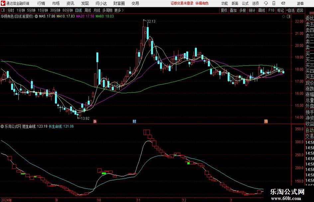Click the diamond icon at chart top right

pyautogui.click(x=283, y=16)
